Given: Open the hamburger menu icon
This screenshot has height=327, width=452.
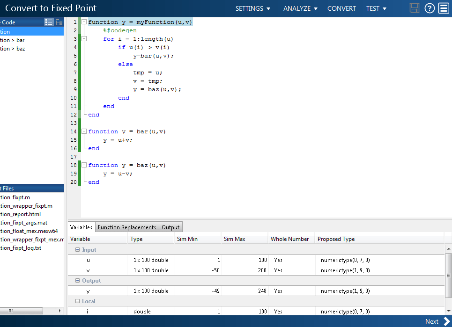Looking at the screenshot, I should click(x=444, y=8).
